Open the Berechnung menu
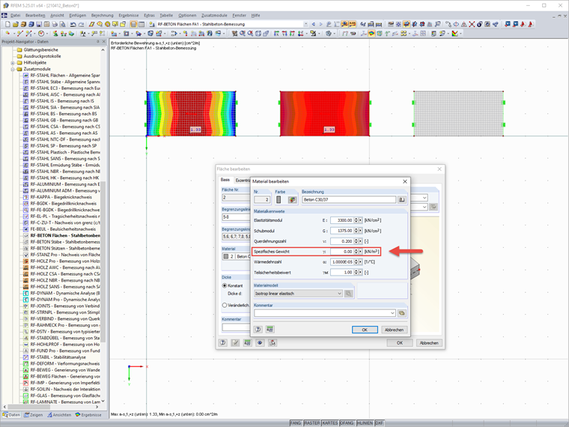Screen dimensions: 569x427 point(103,15)
